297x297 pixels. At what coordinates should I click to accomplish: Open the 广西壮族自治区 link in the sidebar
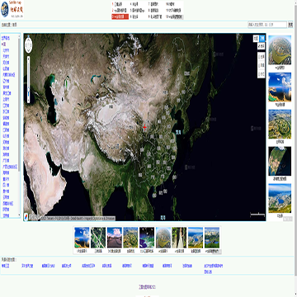pyautogui.click(x=10, y=167)
